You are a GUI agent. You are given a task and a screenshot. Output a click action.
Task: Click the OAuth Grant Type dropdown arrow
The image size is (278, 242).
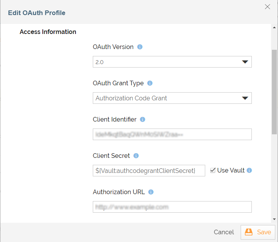pos(245,98)
